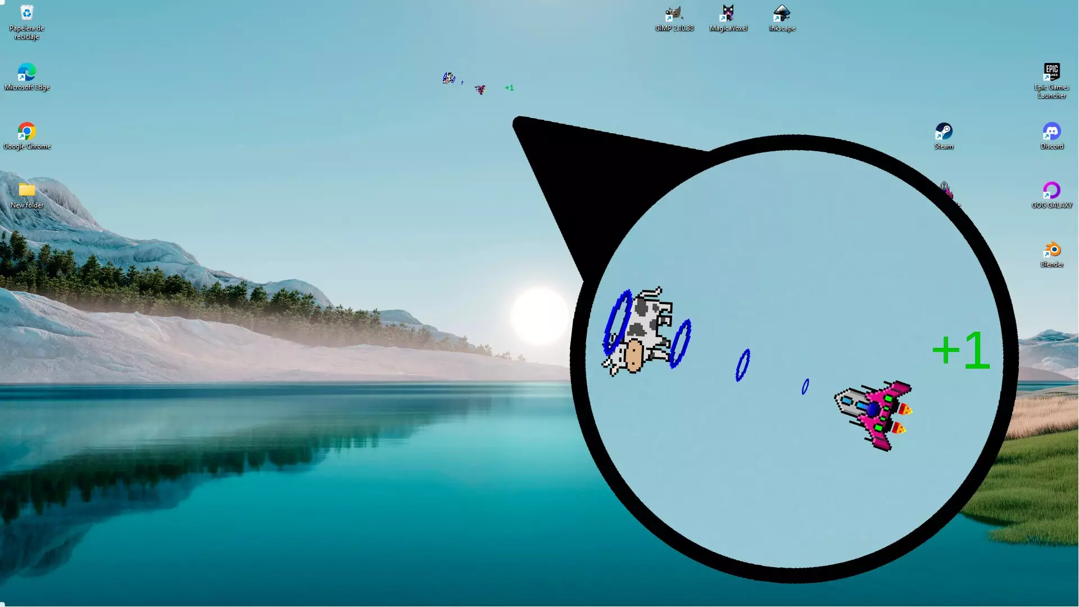
Task: Click the small spaceship sprite near the top
Action: click(480, 89)
